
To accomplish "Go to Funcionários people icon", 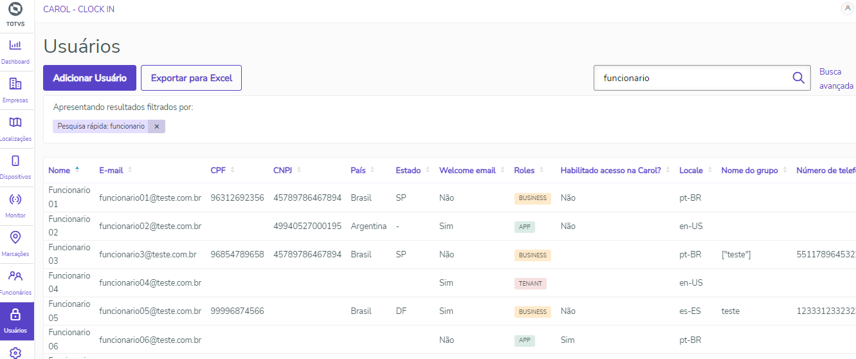I will (x=15, y=277).
